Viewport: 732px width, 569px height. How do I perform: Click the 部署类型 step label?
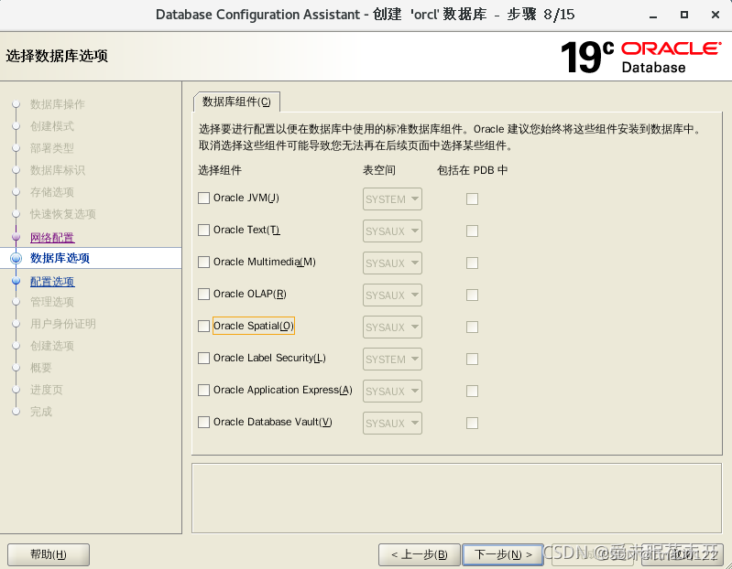point(52,148)
